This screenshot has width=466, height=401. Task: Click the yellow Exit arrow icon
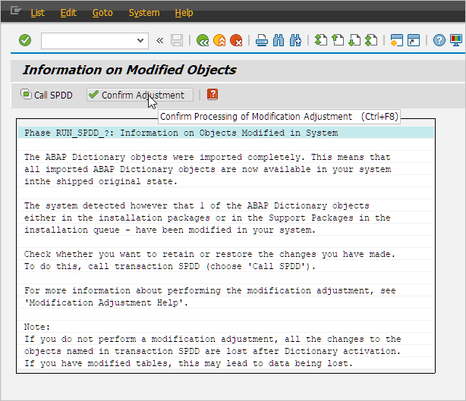(x=219, y=40)
